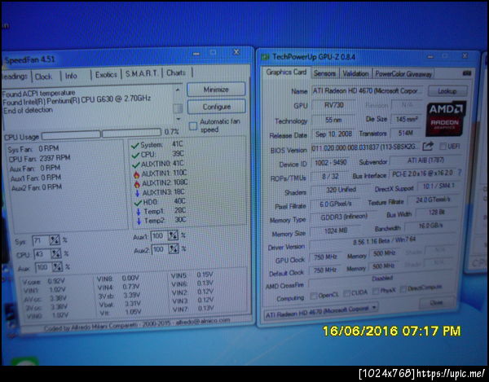The width and height of the screenshot is (489, 382).
Task: Click the GPU-Z Close button at bottom
Action: click(436, 302)
